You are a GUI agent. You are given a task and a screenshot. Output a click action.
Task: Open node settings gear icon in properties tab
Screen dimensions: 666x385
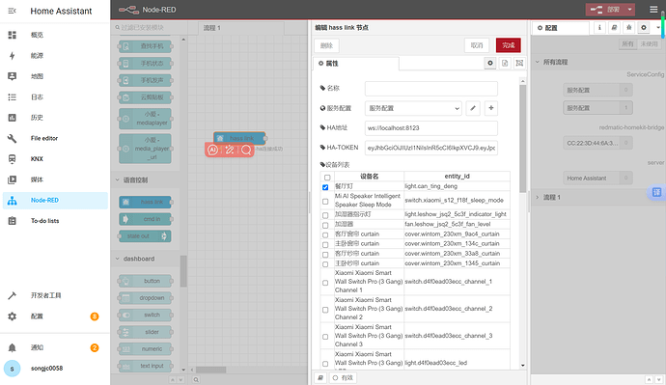490,63
